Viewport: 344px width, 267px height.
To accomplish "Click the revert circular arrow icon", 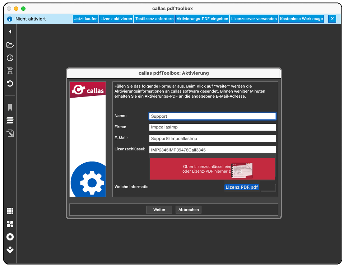I will [x=10, y=84].
